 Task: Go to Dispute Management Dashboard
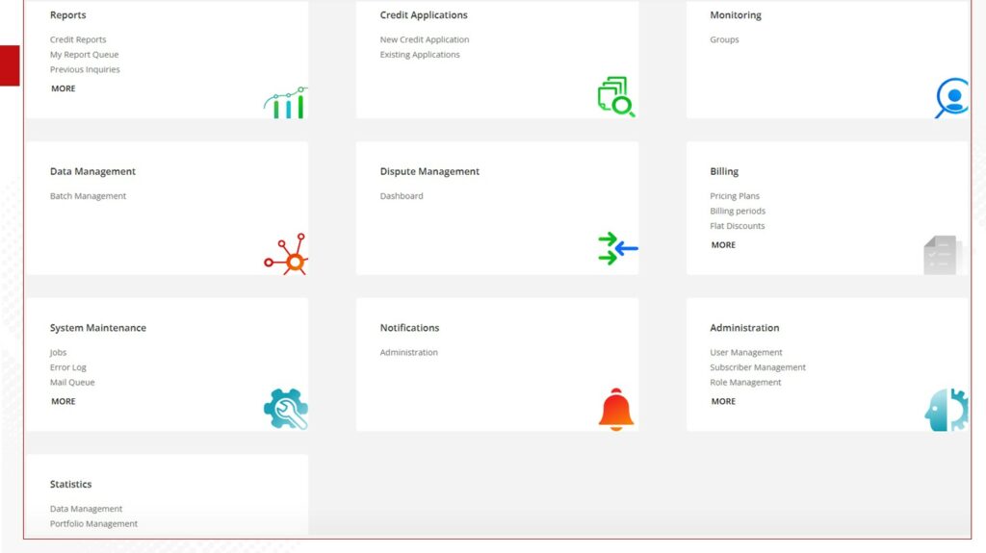[402, 196]
